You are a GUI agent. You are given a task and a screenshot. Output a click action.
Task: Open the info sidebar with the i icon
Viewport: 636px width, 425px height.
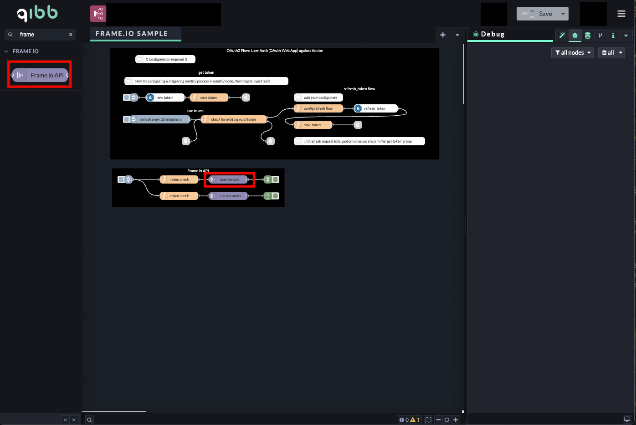613,35
